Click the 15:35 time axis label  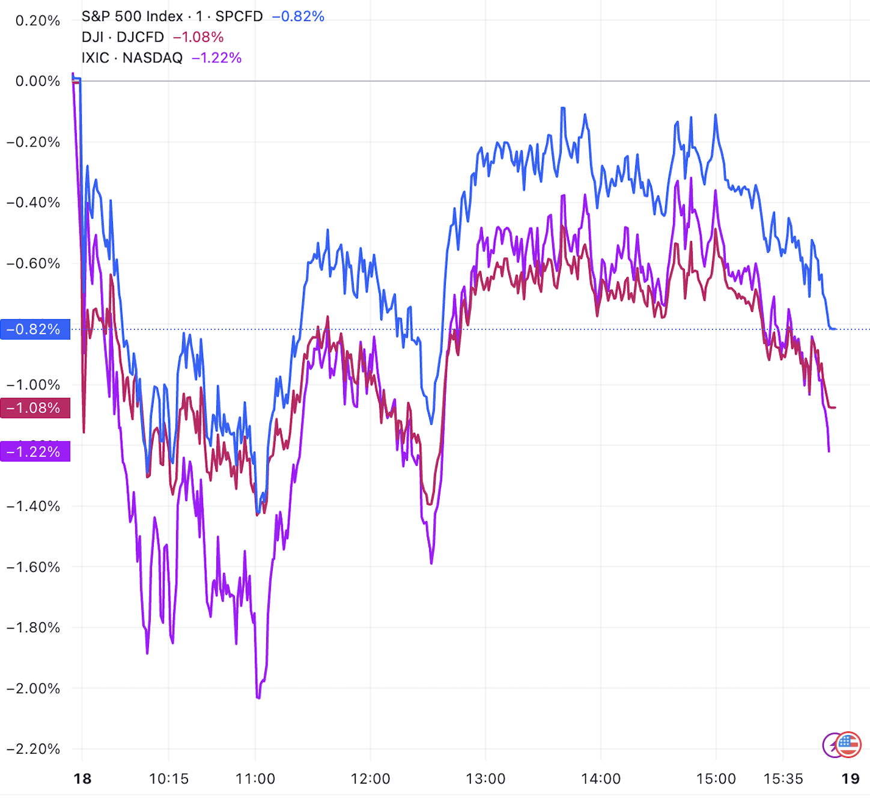[x=783, y=779]
